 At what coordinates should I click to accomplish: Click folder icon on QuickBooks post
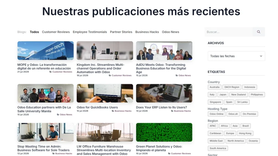(x=113, y=111)
